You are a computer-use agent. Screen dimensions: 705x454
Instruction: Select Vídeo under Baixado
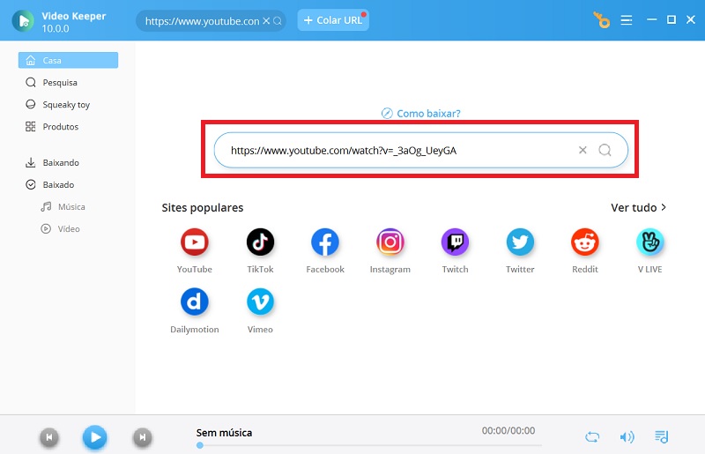coord(60,228)
